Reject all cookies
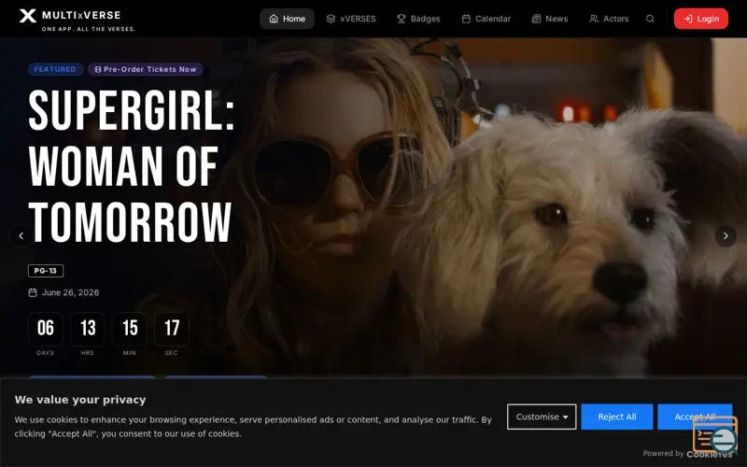747x467 pixels. click(x=617, y=417)
